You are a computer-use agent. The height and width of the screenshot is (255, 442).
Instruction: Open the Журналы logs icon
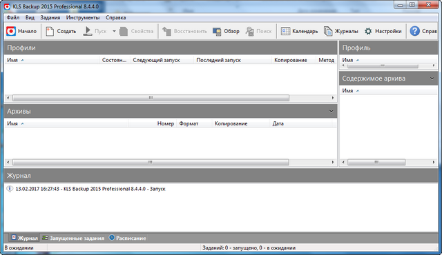point(328,31)
